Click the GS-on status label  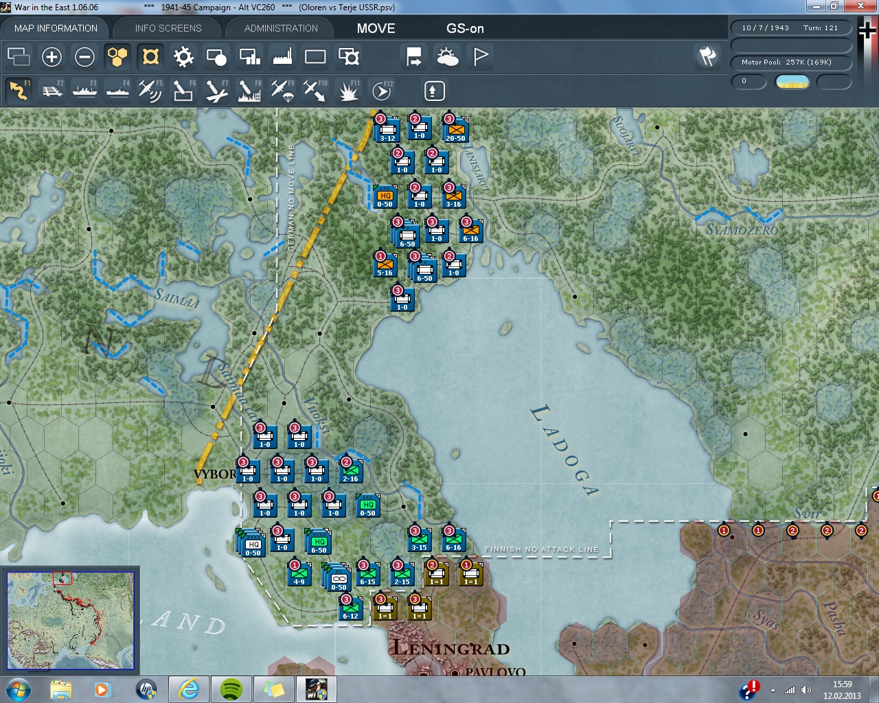465,28
